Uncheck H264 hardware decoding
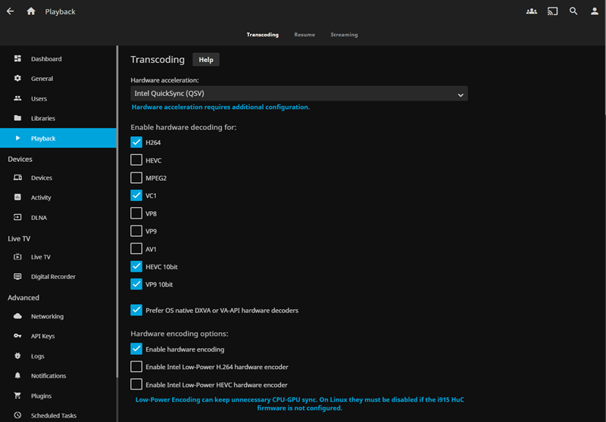 [x=136, y=142]
